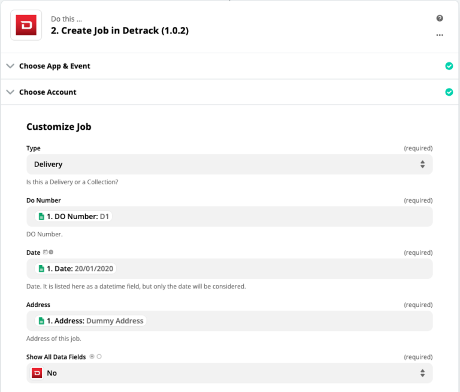Click the 'Customize Job' heading
Viewport: 460px width, 392px height.
[x=59, y=127]
